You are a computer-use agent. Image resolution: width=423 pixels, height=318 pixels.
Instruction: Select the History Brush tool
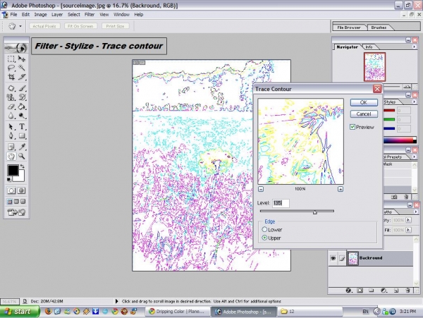[22, 97]
